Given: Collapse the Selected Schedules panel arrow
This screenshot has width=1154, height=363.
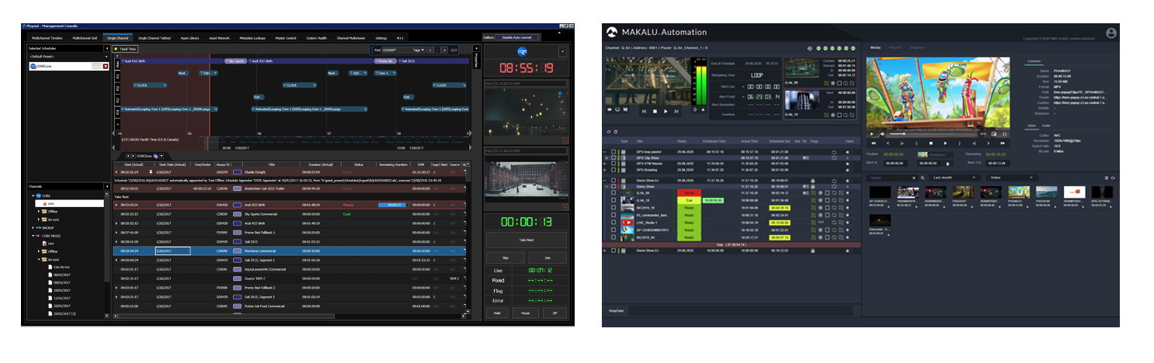Looking at the screenshot, I should 106,49.
